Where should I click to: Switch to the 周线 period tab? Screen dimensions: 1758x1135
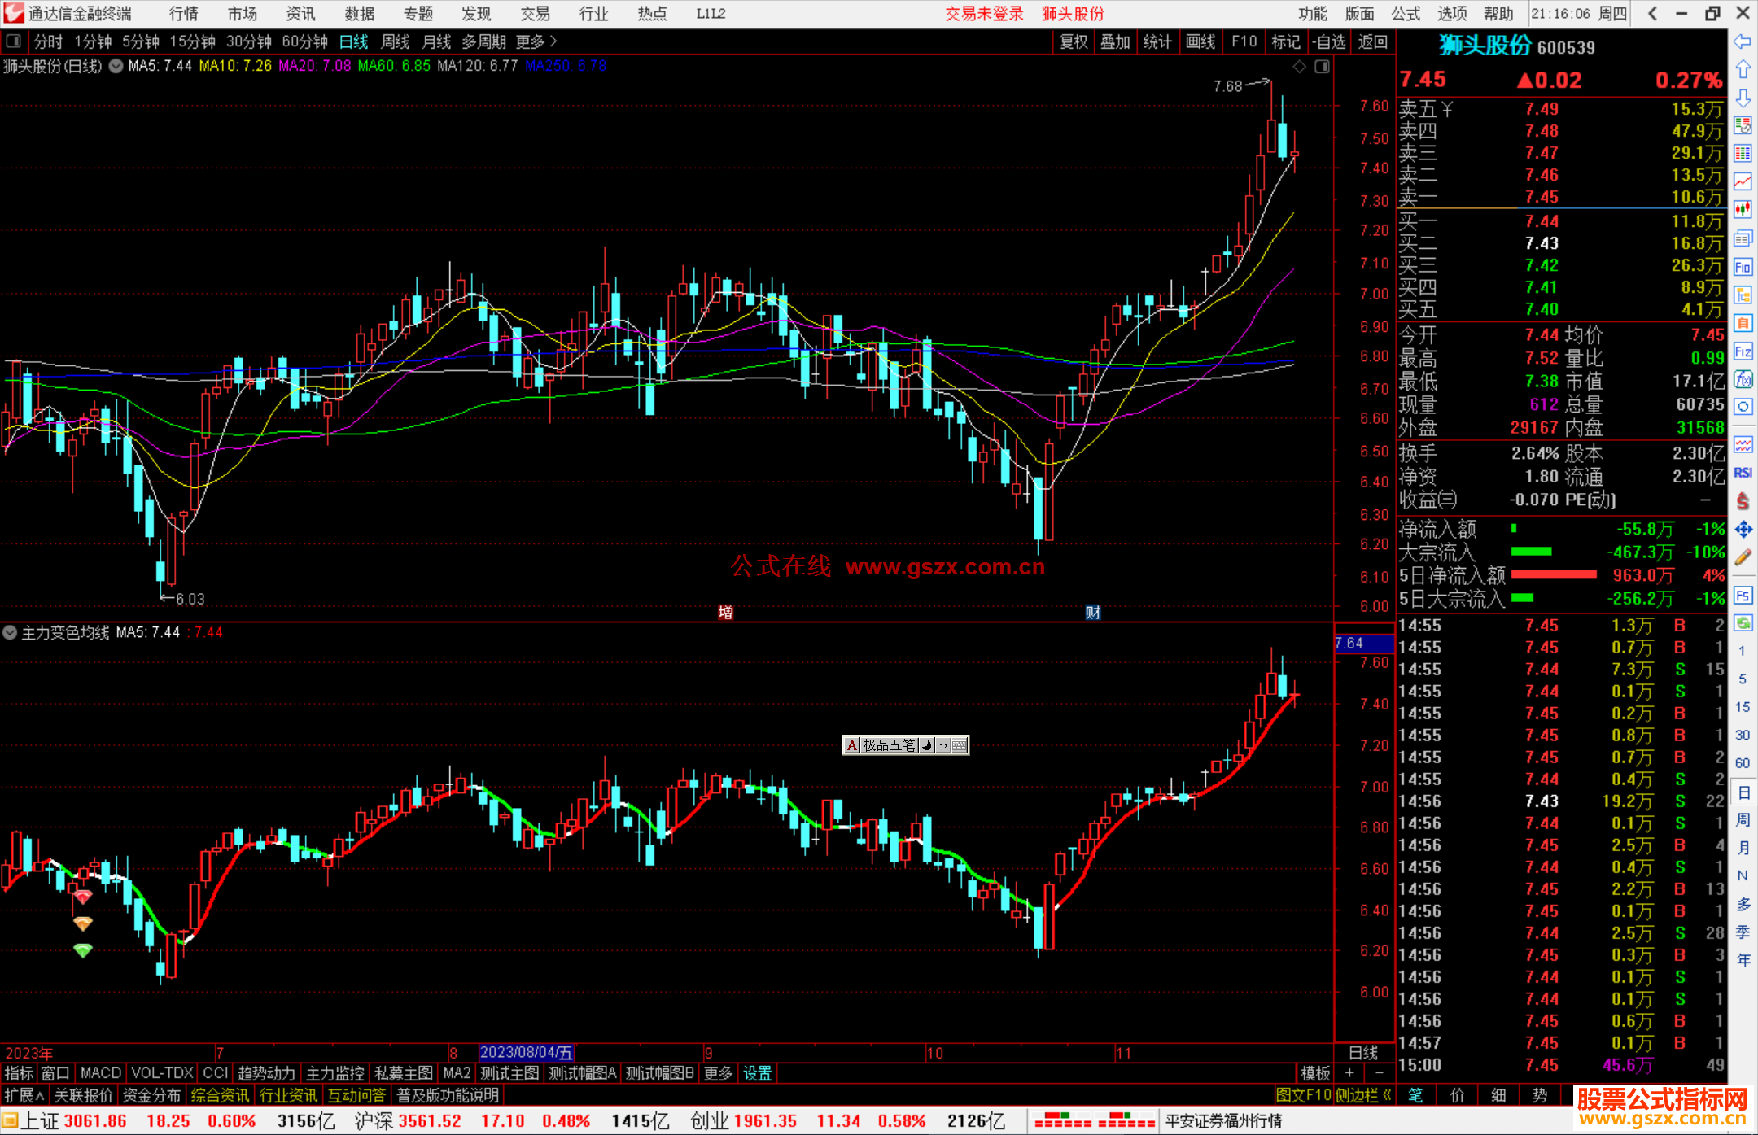coord(395,41)
